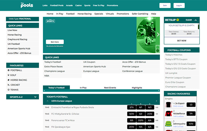207x131 pixels.
Task: Click The Pools logo
Action: tap(27, 5)
